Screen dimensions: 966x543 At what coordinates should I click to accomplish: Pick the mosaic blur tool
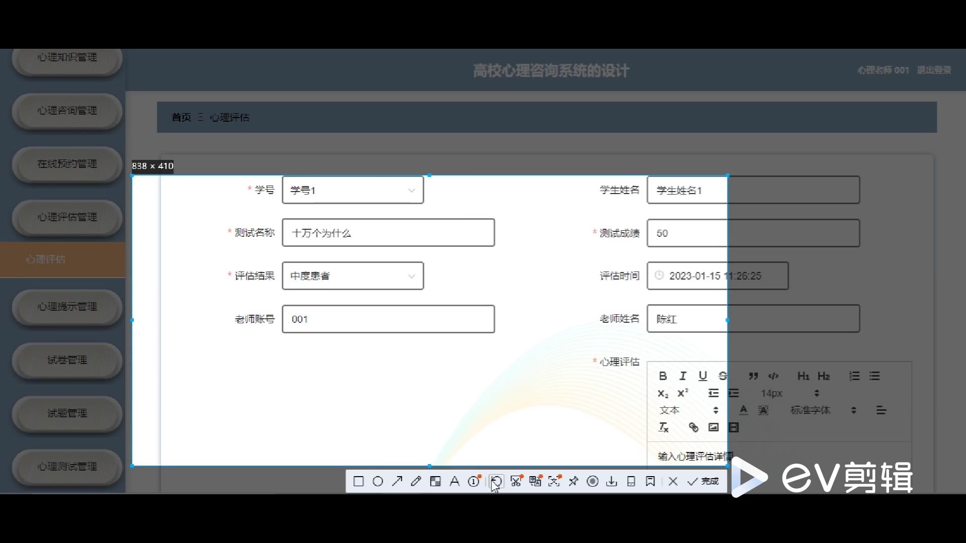[435, 482]
